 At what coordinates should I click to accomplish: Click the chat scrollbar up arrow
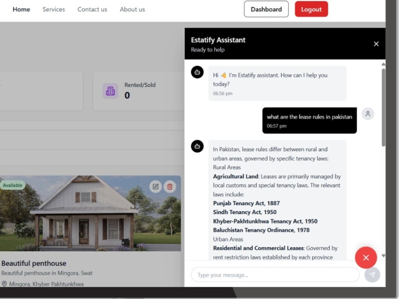pos(383,64)
